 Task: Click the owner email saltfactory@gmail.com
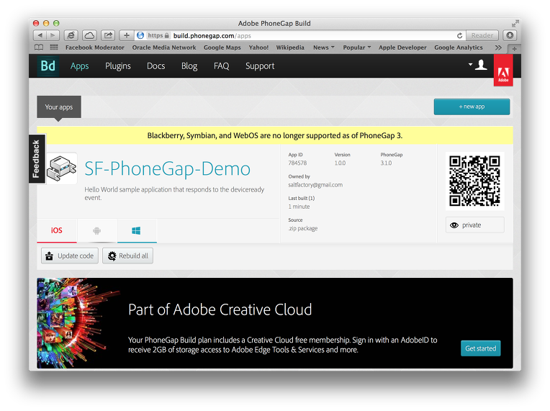click(315, 185)
